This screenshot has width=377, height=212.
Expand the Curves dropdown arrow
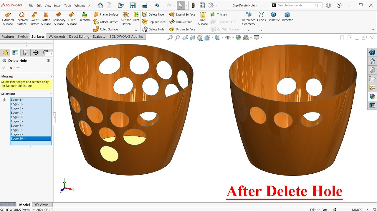(x=261, y=31)
